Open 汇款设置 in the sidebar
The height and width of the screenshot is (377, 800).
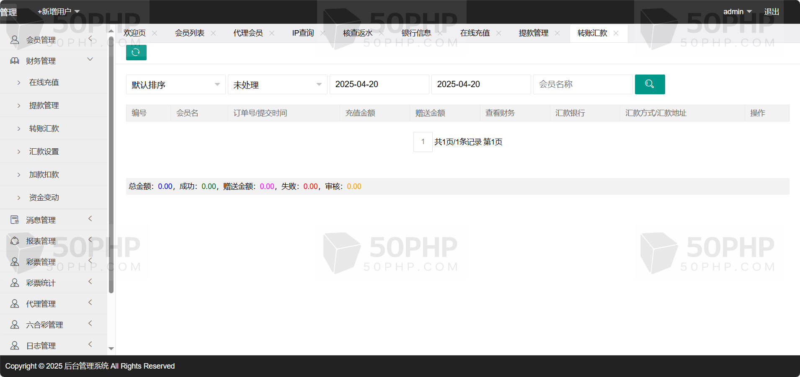[x=44, y=152]
